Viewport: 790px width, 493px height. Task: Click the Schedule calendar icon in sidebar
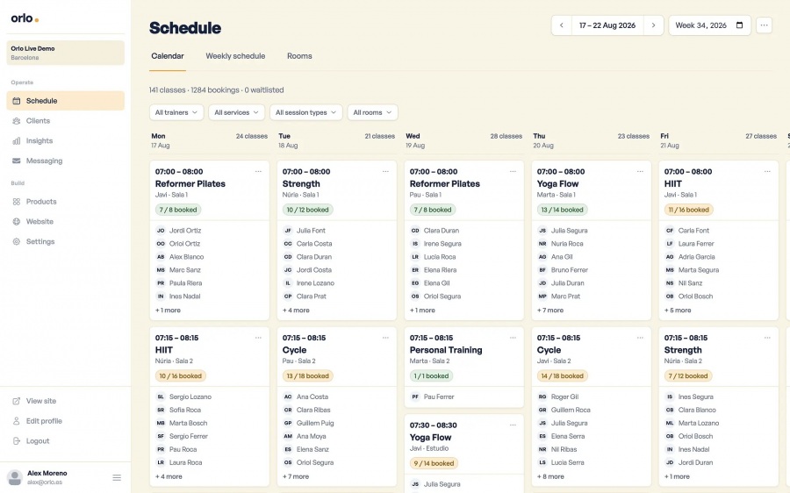coord(17,101)
